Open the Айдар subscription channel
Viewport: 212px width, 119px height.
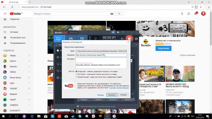[x=13, y=56]
